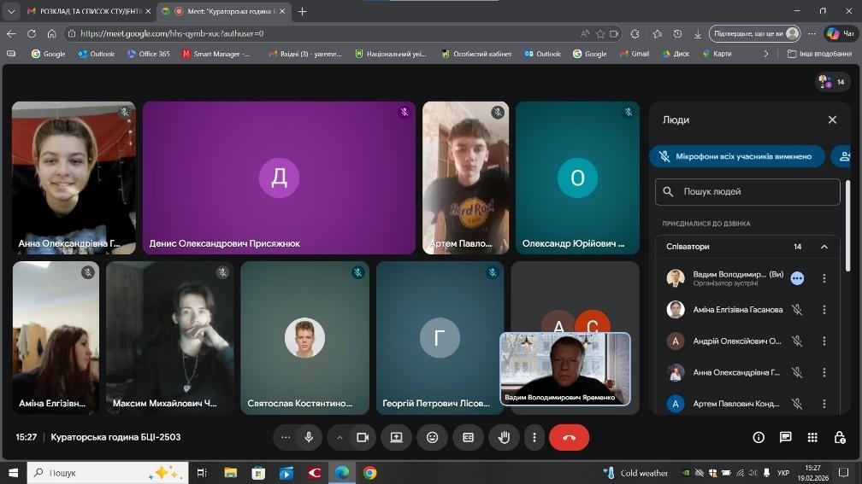Viewport: 862px width, 484px height.
Task: Open the Activities grid icon
Action: click(x=812, y=437)
